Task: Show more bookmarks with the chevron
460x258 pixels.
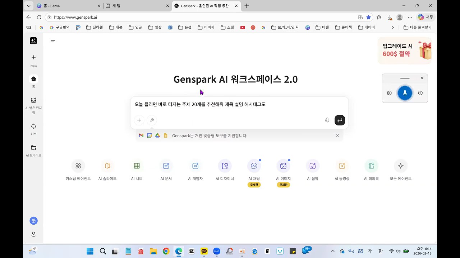Action: pos(393,27)
